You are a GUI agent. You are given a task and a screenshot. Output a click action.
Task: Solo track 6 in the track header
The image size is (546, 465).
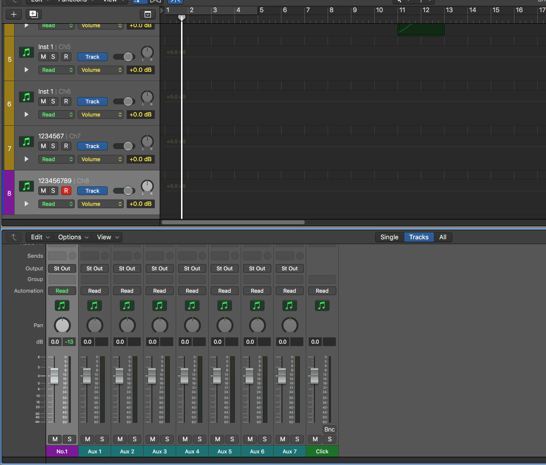[53, 101]
